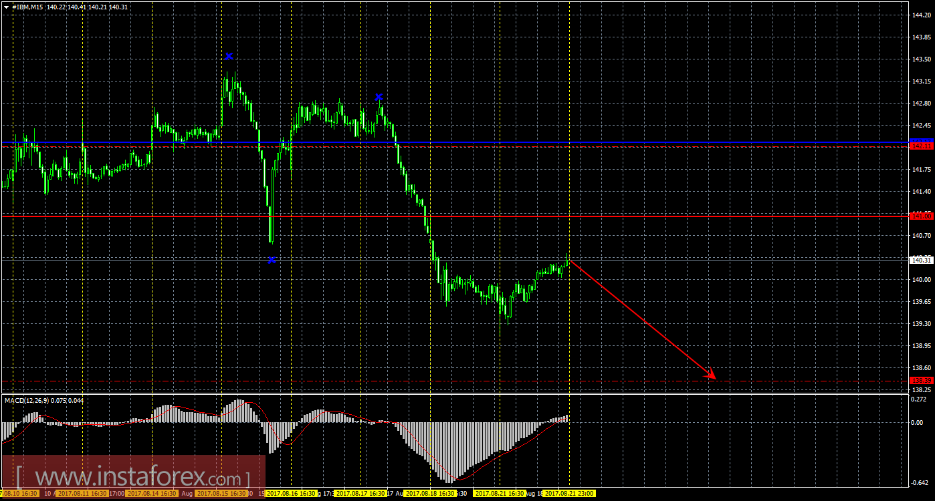Click the 139.30 price axis label
The image size is (935, 501).
tap(922, 324)
